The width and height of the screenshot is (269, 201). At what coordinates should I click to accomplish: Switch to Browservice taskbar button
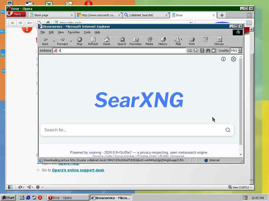111,198
